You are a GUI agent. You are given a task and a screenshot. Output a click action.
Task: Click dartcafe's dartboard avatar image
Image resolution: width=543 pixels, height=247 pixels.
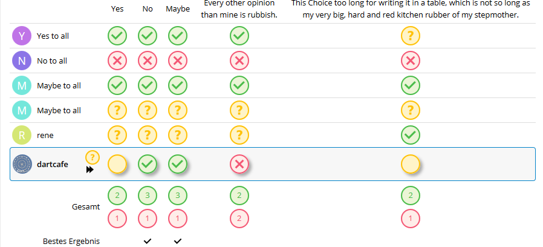pyautogui.click(x=22, y=164)
